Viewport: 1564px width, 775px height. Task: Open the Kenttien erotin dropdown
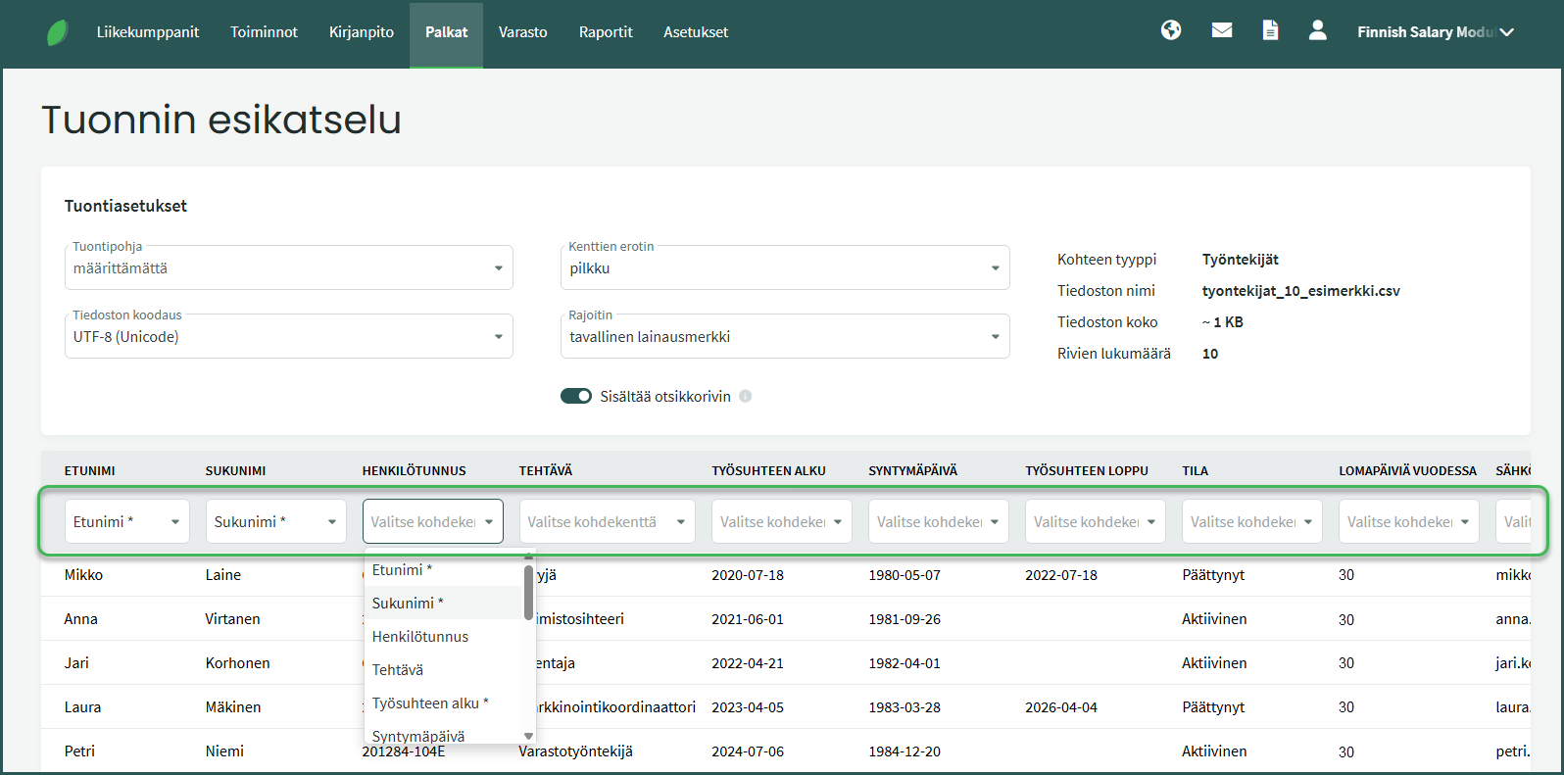pos(784,267)
